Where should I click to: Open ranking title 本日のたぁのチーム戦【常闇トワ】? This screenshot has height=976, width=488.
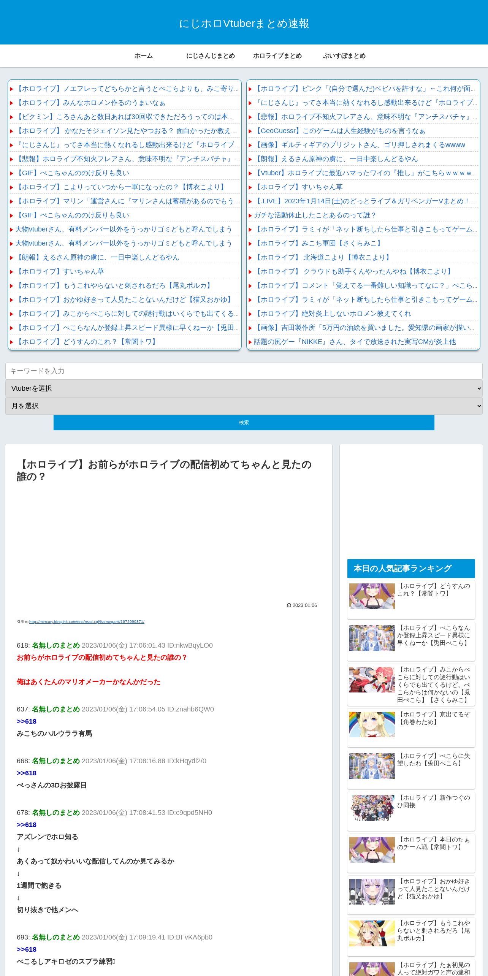pos(434,843)
